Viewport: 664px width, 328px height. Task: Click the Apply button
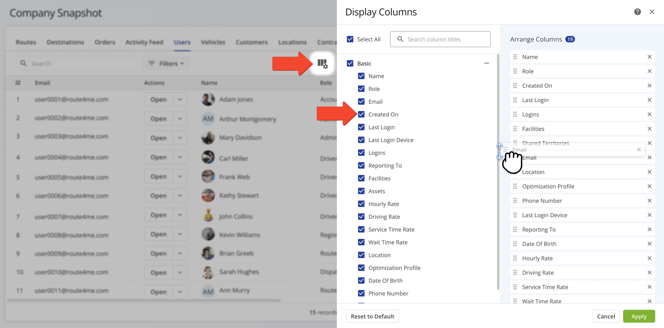[639, 316]
